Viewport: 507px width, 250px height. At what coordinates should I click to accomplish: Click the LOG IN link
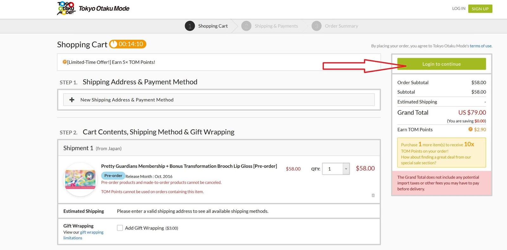click(459, 9)
